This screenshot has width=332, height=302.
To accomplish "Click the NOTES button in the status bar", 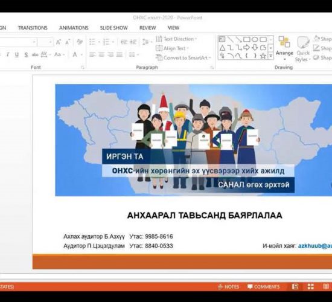I will click(228, 287).
